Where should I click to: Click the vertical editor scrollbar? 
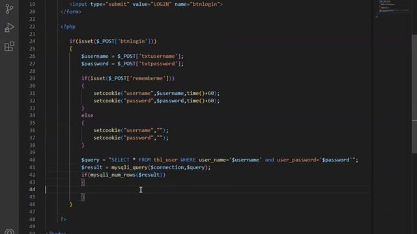pyautogui.click(x=414, y=94)
